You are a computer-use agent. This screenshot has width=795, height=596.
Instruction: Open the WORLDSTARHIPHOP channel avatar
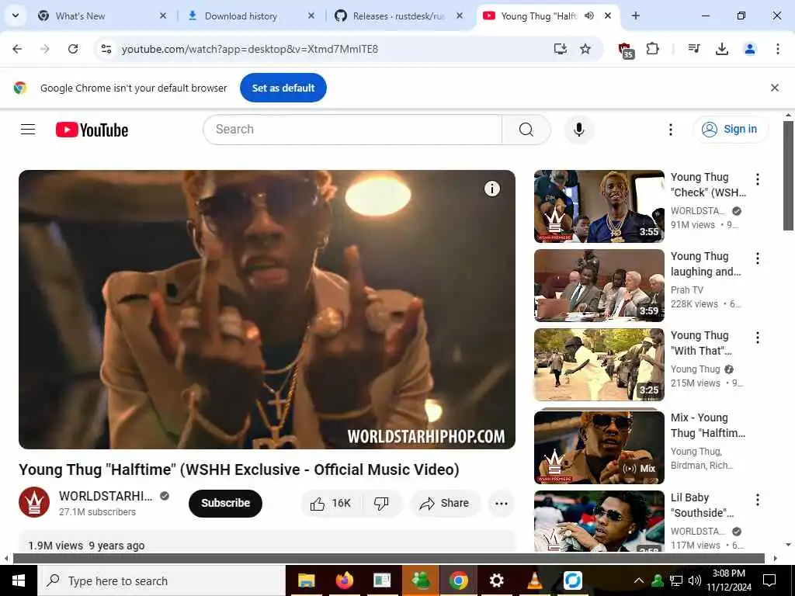coord(34,502)
